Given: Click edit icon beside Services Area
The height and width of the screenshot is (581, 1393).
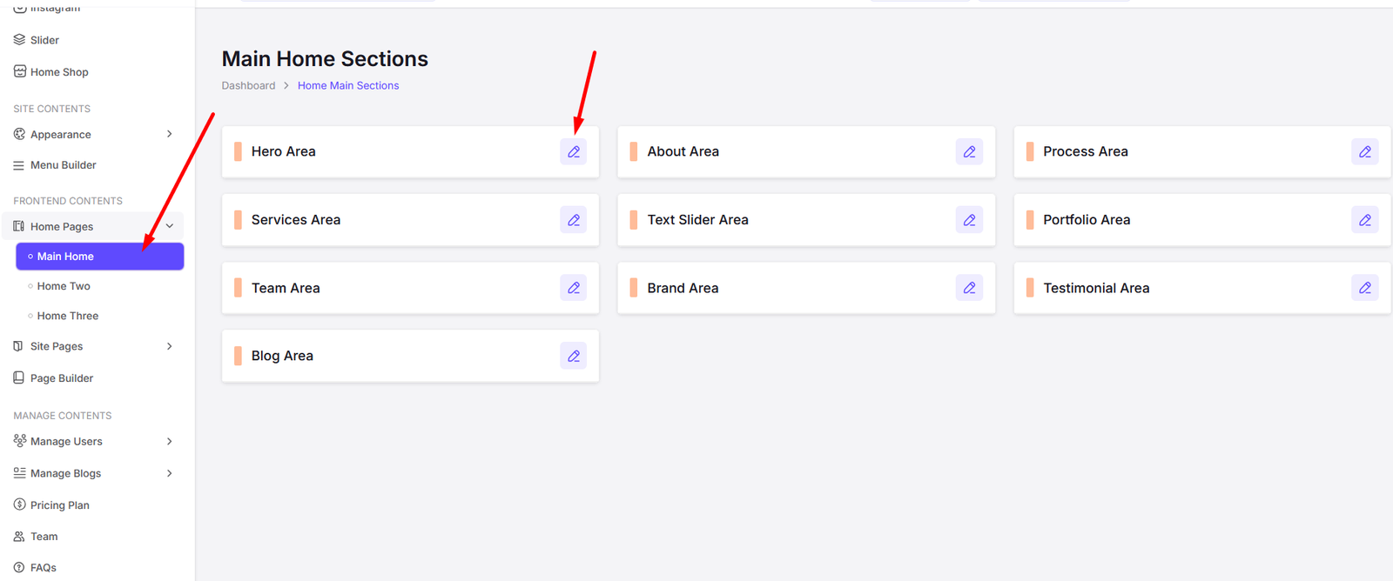Looking at the screenshot, I should click(573, 220).
